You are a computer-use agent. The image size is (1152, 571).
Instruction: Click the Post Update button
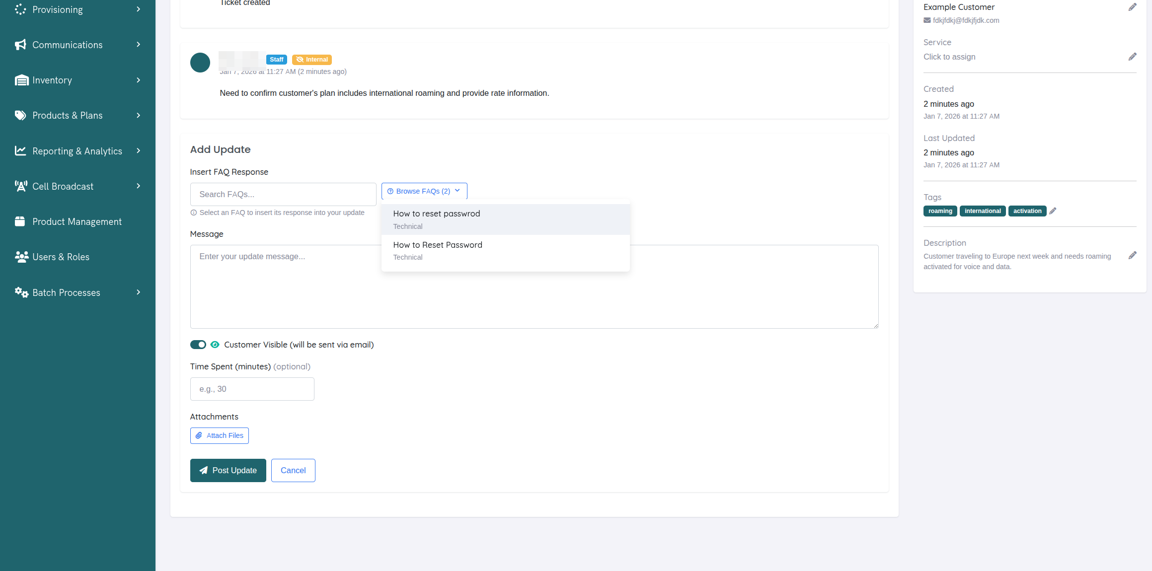pyautogui.click(x=228, y=470)
